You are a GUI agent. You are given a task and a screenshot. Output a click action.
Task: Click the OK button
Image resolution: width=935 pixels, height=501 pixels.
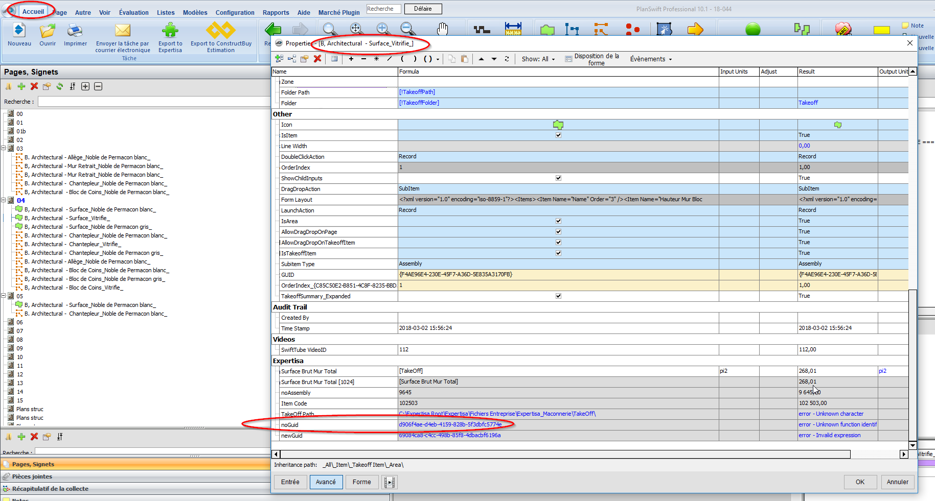[x=860, y=482]
